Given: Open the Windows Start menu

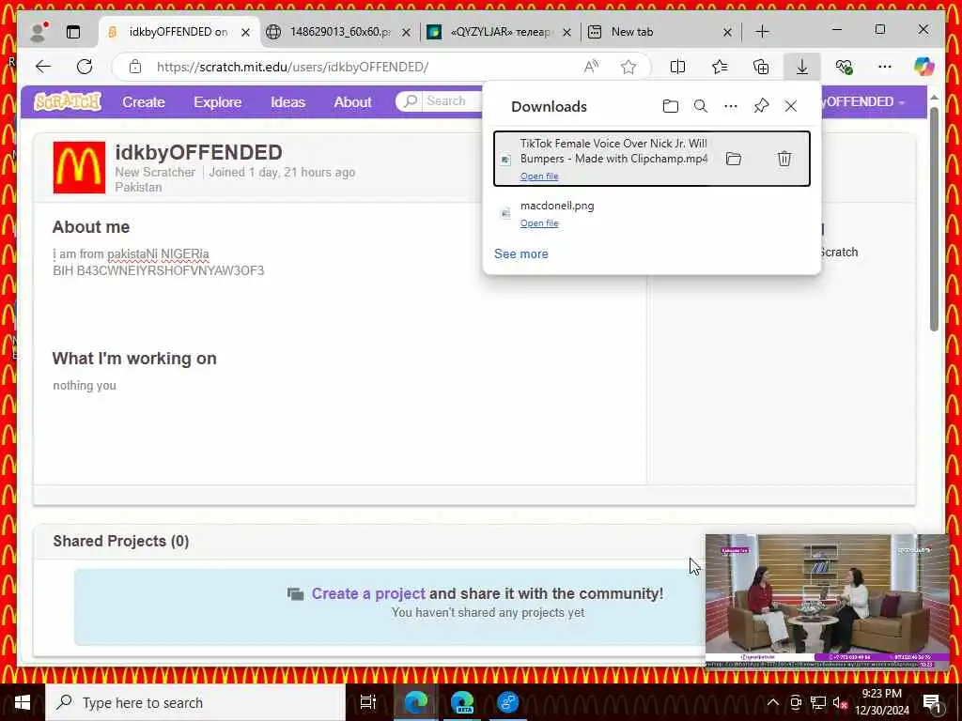Looking at the screenshot, I should [x=23, y=702].
